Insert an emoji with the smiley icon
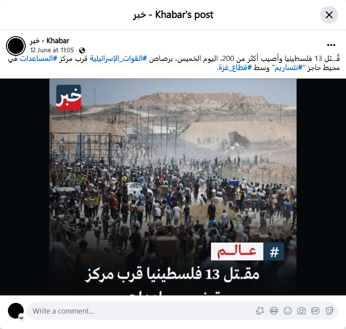Image resolution: width=346 pixels, height=329 pixels. 287,311
